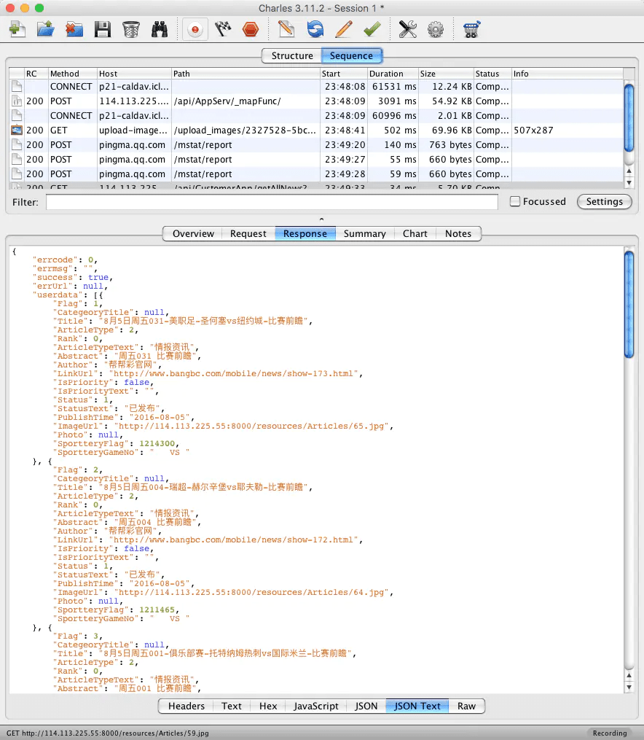Click the request list scrollbar thumb

(x=629, y=117)
